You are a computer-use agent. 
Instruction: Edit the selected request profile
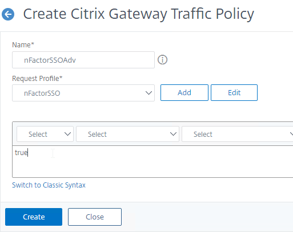coord(234,93)
